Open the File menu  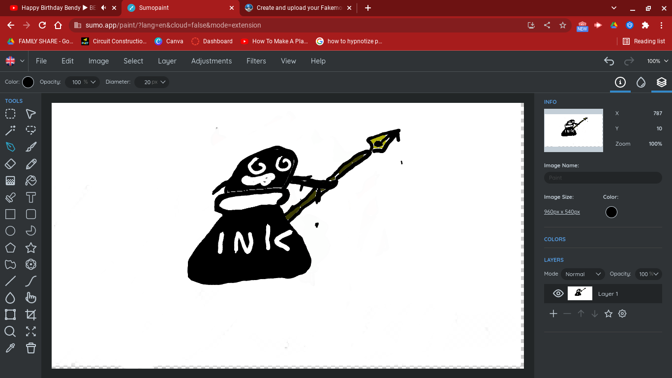(x=41, y=61)
